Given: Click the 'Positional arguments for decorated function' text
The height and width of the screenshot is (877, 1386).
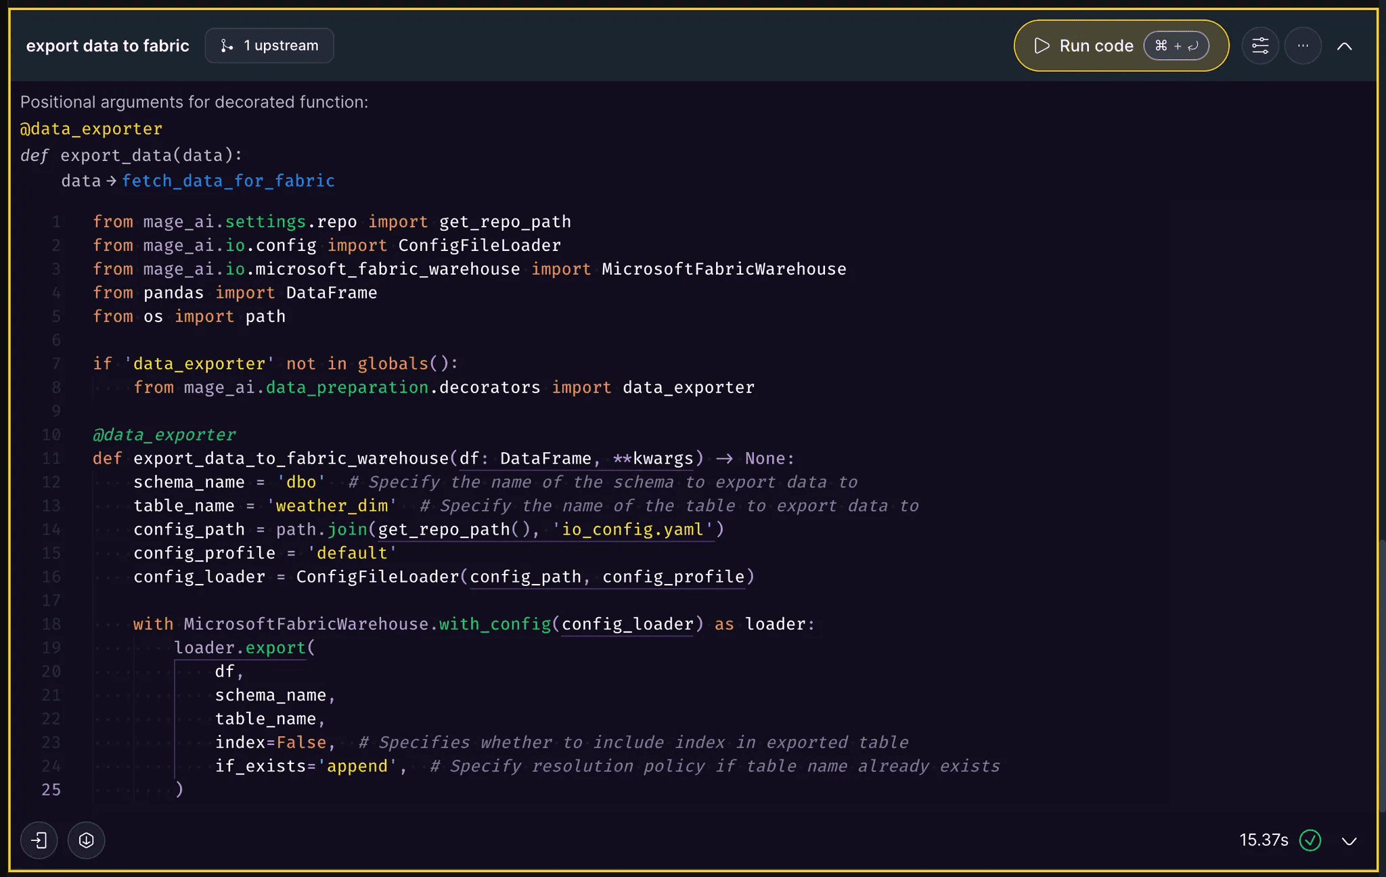Looking at the screenshot, I should click(194, 102).
